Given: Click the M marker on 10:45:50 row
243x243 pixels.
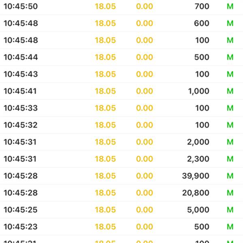Looking at the screenshot, I should pos(230,6).
